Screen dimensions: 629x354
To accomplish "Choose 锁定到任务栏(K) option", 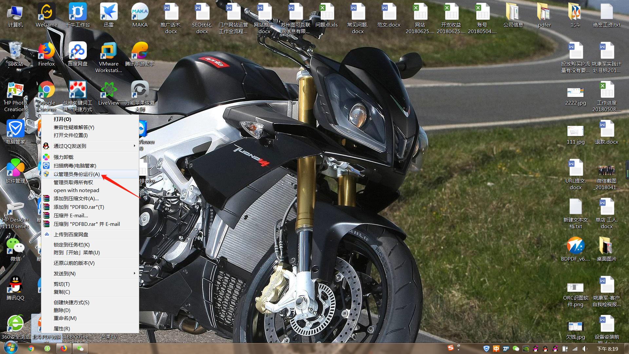I will coord(71,245).
